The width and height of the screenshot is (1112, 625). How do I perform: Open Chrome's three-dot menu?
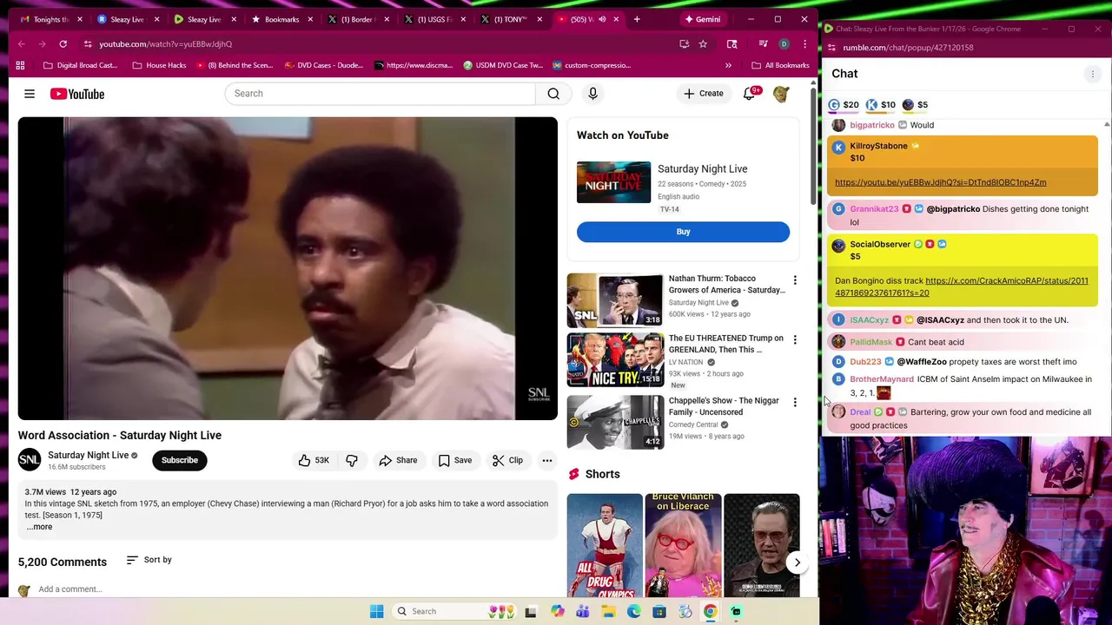coord(804,43)
